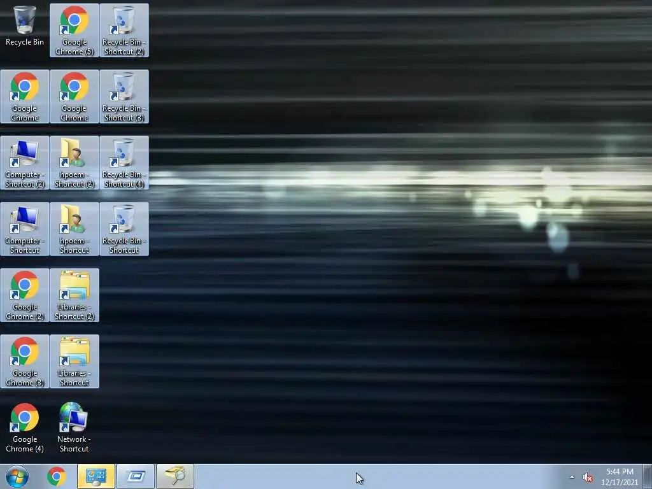Switch to the highlighted Control Panel taskbar button

pos(96,476)
